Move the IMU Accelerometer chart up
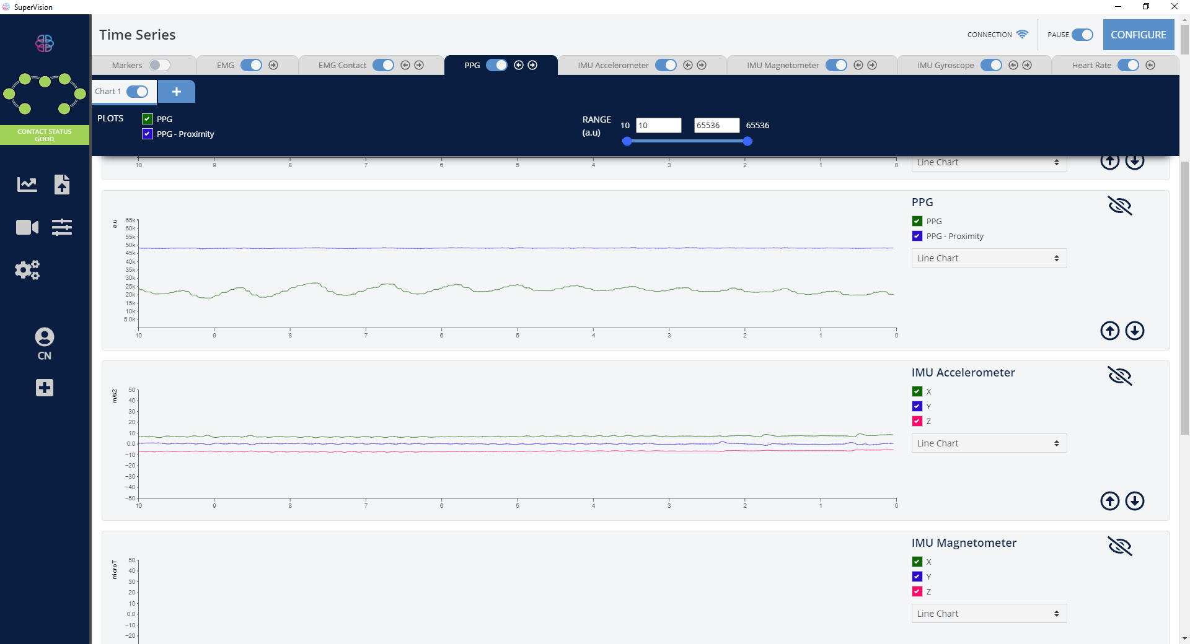 click(x=1109, y=501)
